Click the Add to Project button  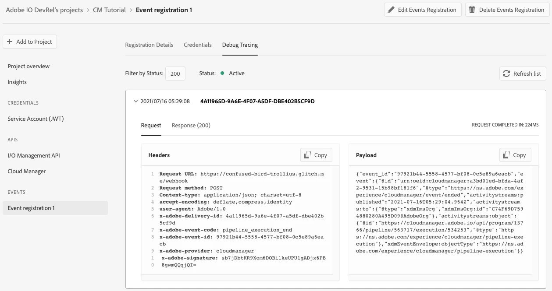pyautogui.click(x=30, y=42)
